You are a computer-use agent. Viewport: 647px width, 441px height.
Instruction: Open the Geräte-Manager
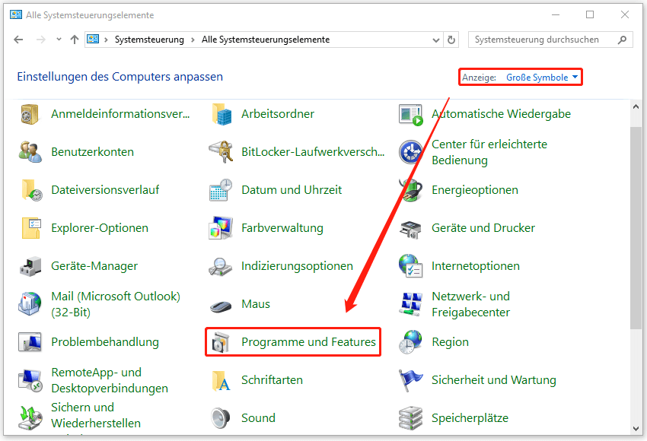(x=94, y=266)
